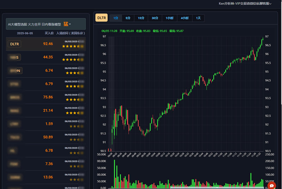Click the buy price 21.14

(48, 111)
